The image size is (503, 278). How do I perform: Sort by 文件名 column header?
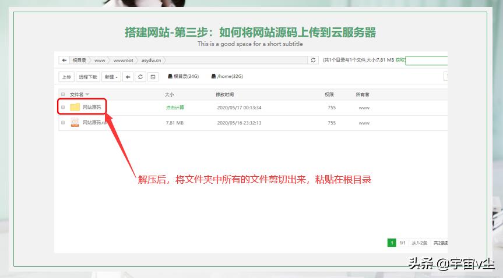pos(79,94)
